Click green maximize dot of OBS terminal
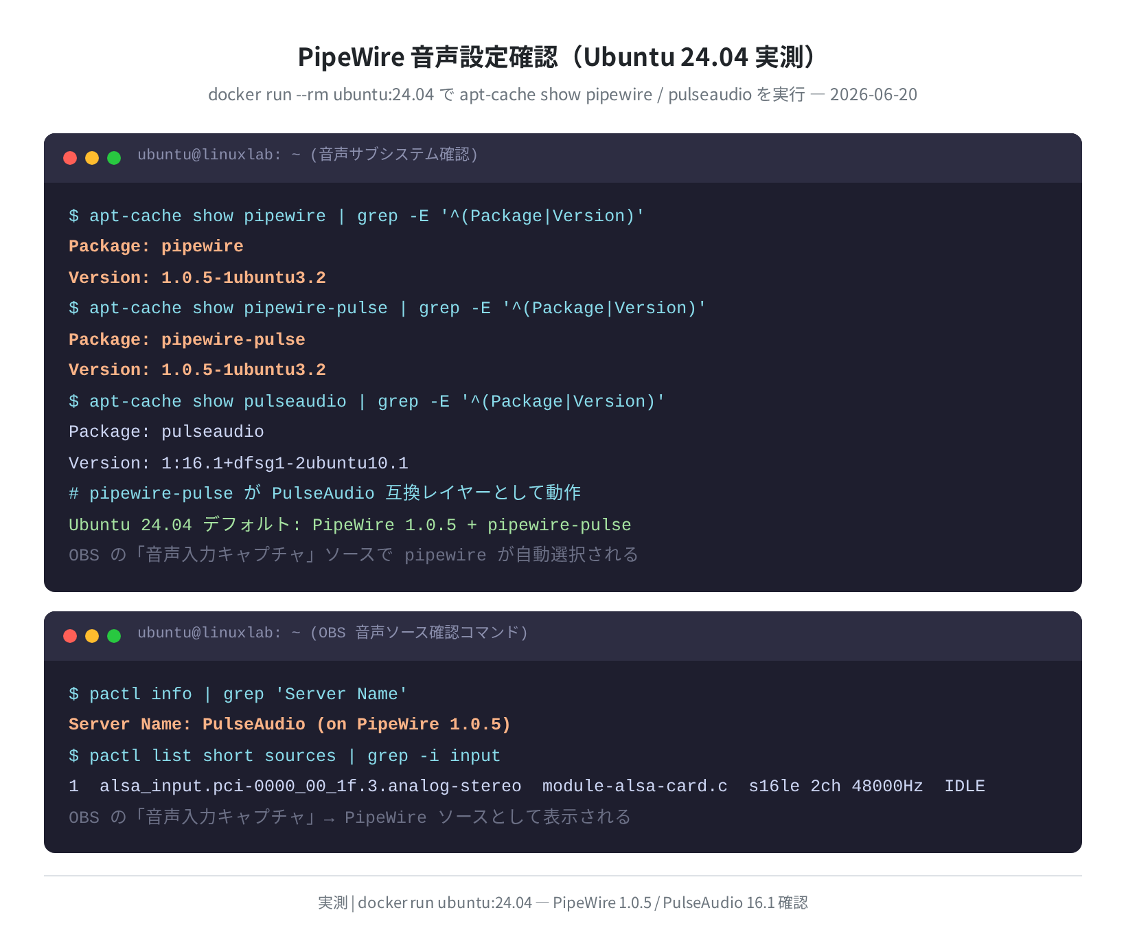1126x941 pixels. (x=114, y=636)
